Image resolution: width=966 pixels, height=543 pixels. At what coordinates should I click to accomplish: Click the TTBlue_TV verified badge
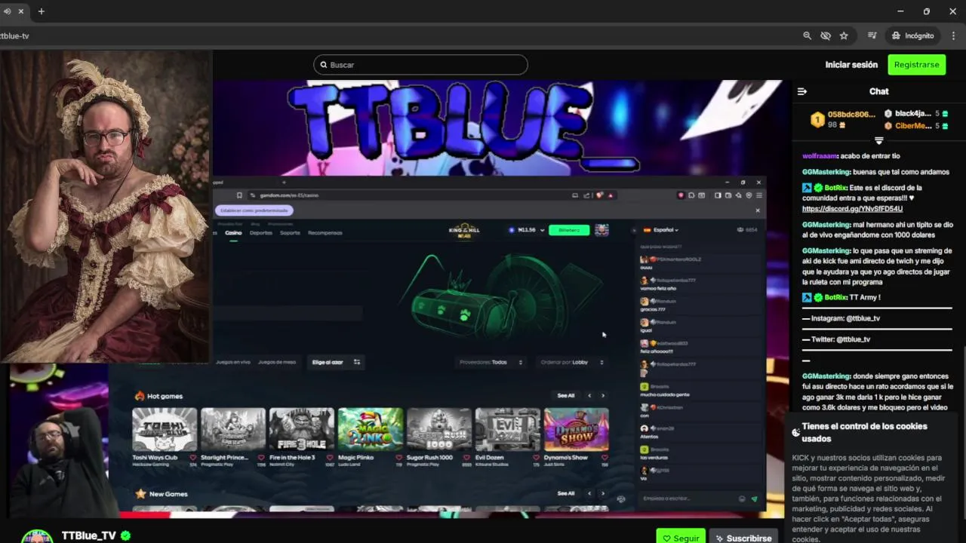(x=126, y=535)
